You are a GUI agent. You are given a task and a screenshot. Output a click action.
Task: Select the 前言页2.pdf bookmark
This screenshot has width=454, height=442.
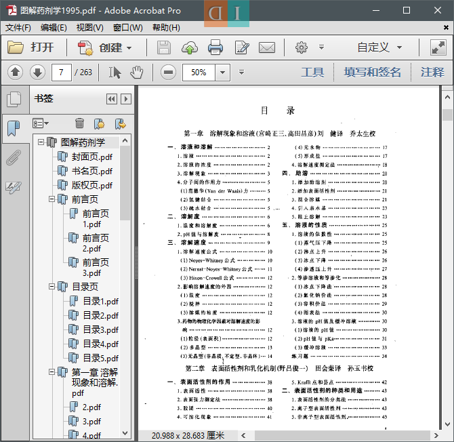coord(96,243)
